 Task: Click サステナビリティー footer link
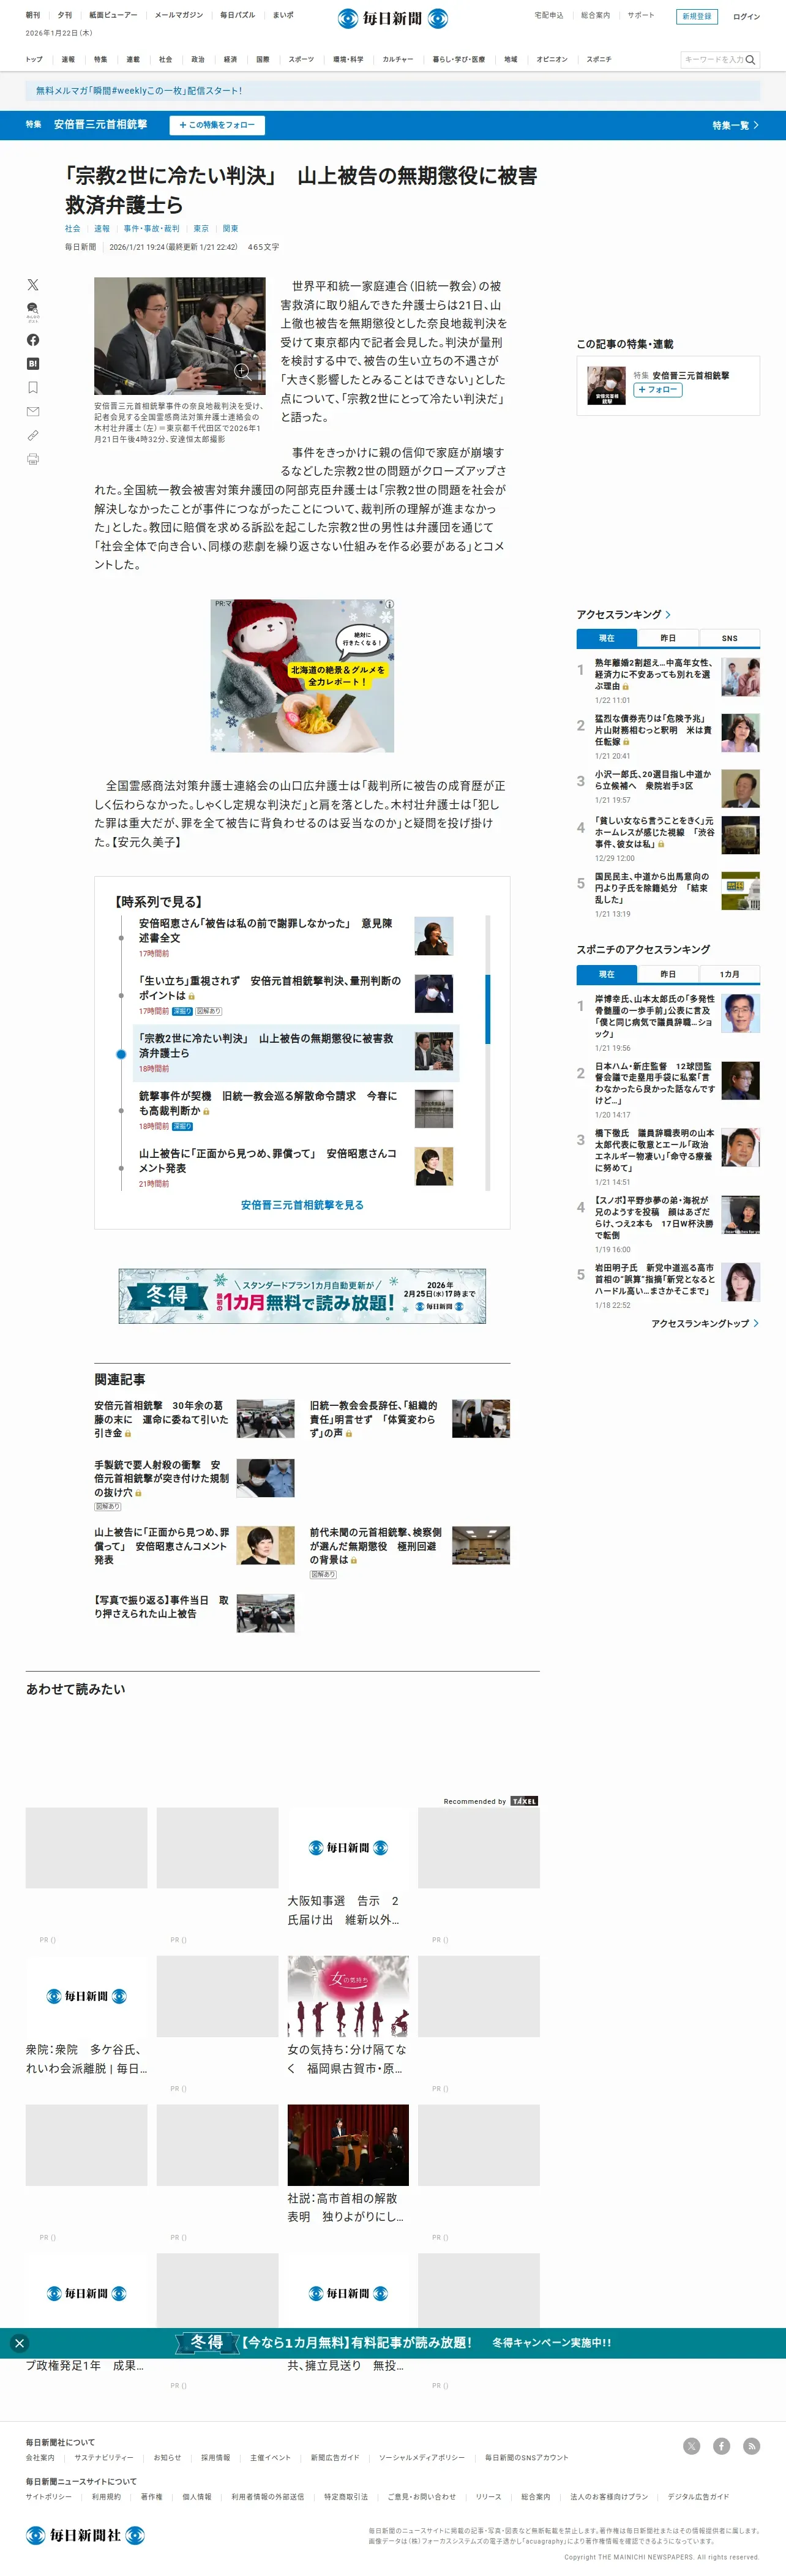point(104,2458)
